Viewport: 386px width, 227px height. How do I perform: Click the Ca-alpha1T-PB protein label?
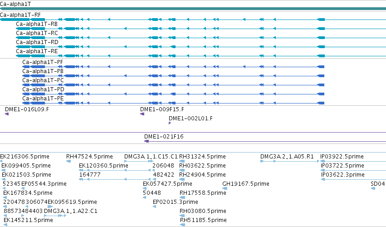click(x=43, y=71)
